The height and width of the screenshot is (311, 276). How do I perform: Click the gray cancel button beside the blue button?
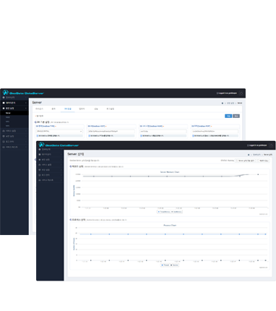pyautogui.click(x=236, y=116)
